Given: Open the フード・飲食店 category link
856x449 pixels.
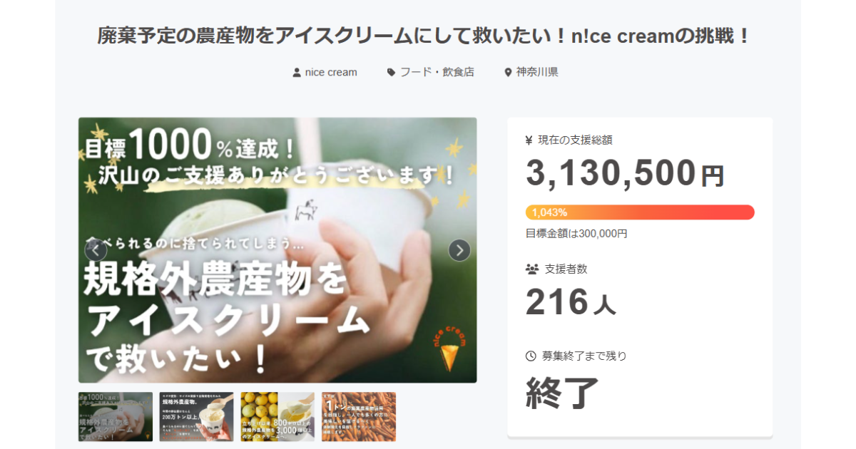Looking at the screenshot, I should [437, 73].
